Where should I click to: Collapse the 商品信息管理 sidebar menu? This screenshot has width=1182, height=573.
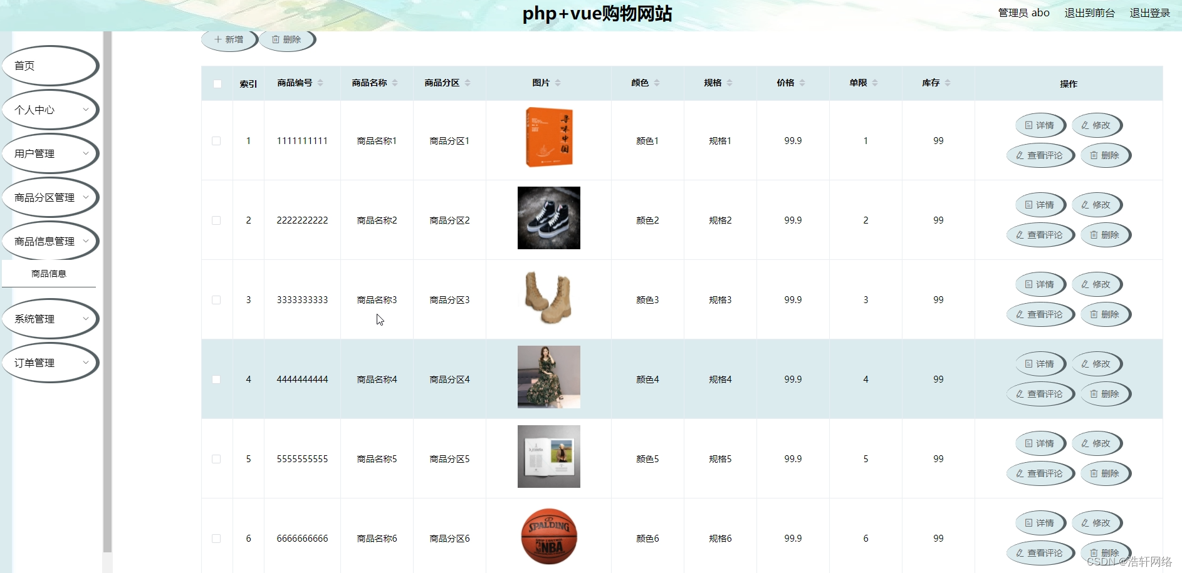(50, 241)
